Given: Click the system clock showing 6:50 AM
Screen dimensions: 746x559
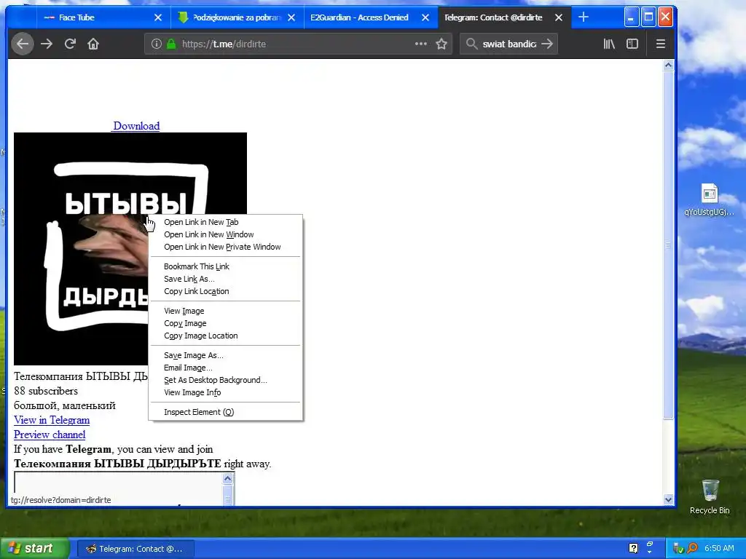Looking at the screenshot, I should [719, 548].
